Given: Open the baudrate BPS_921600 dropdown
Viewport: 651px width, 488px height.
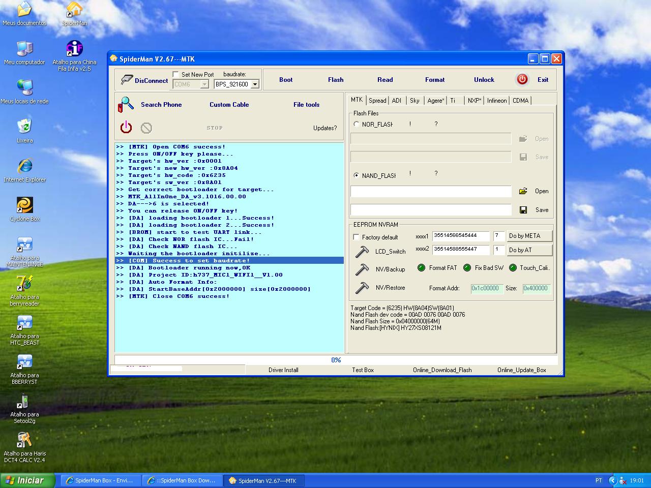Looking at the screenshot, I should pos(255,84).
